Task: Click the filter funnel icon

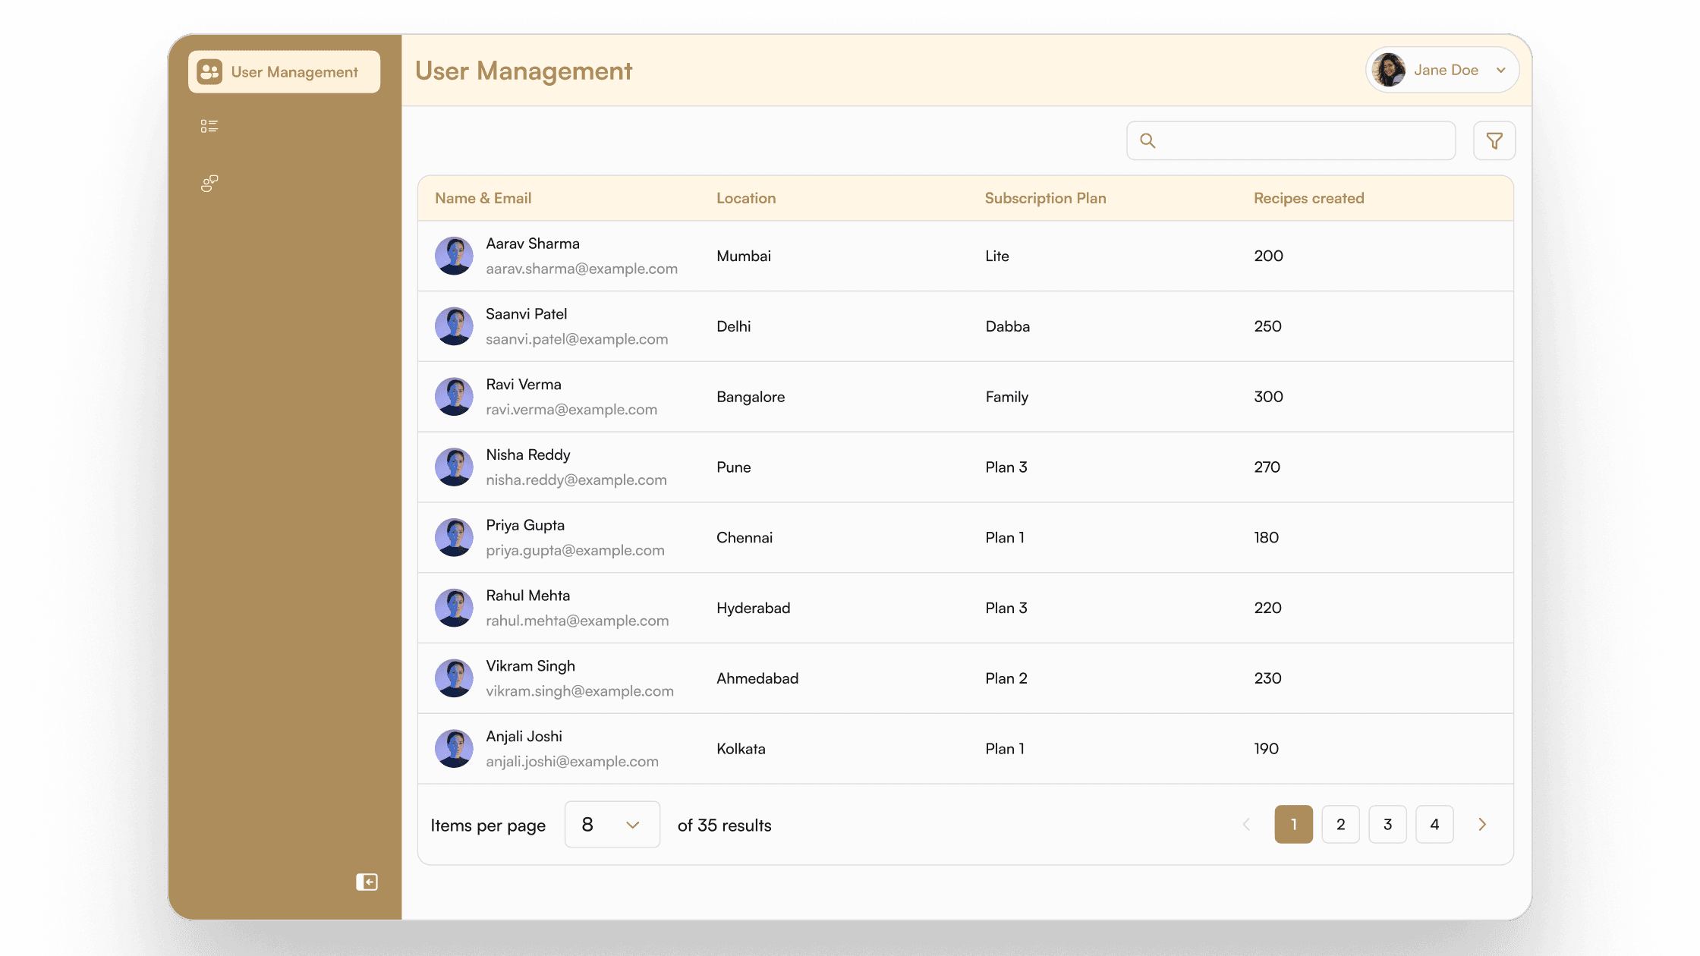Action: tap(1494, 141)
